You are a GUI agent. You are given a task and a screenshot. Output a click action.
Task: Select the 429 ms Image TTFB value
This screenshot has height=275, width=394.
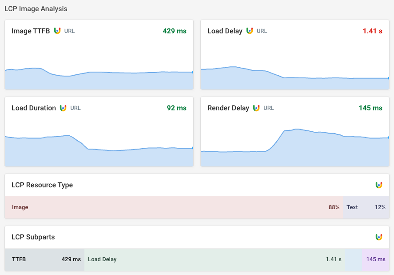(174, 31)
